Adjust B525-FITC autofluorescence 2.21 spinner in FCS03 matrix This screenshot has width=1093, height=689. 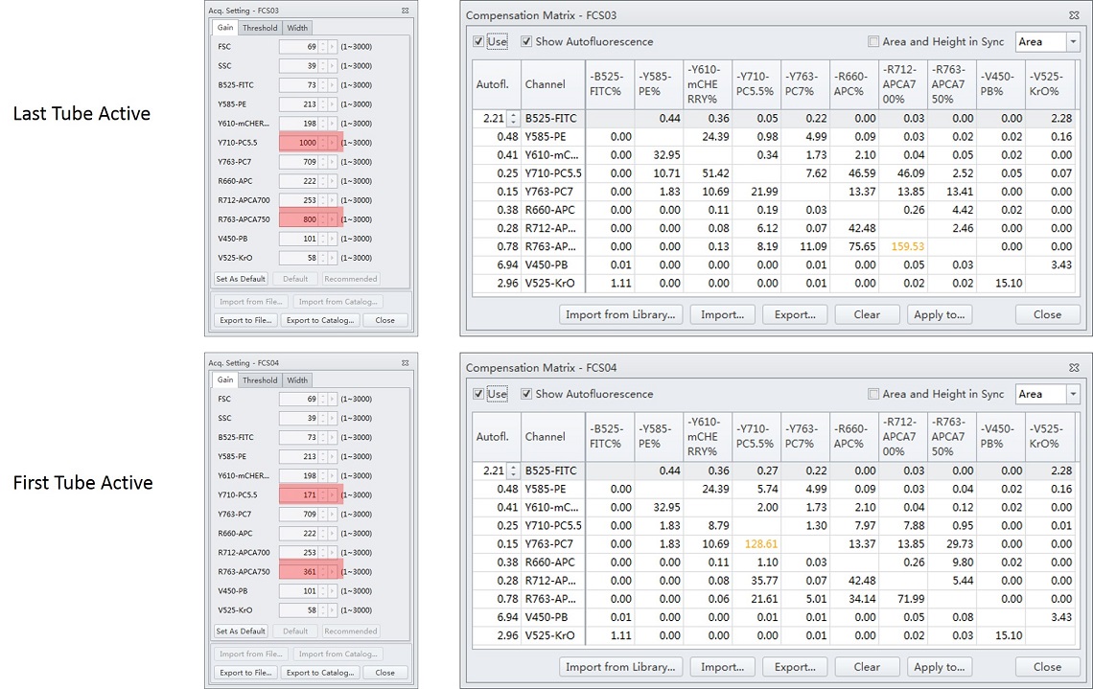pyautogui.click(x=513, y=119)
